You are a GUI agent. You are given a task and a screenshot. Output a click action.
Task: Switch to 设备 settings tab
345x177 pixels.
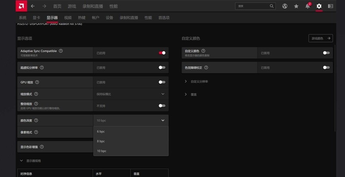tap(110, 18)
